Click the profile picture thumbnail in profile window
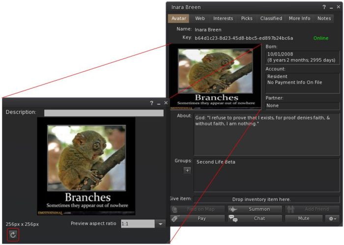Viewport: 344px width, 245px height. [x=215, y=77]
